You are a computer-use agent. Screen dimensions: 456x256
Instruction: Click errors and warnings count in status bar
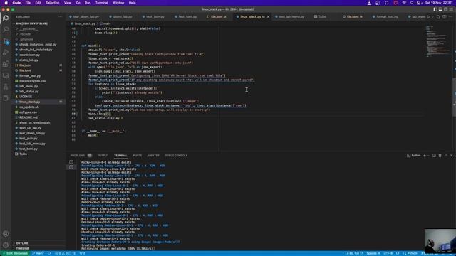pos(66,253)
